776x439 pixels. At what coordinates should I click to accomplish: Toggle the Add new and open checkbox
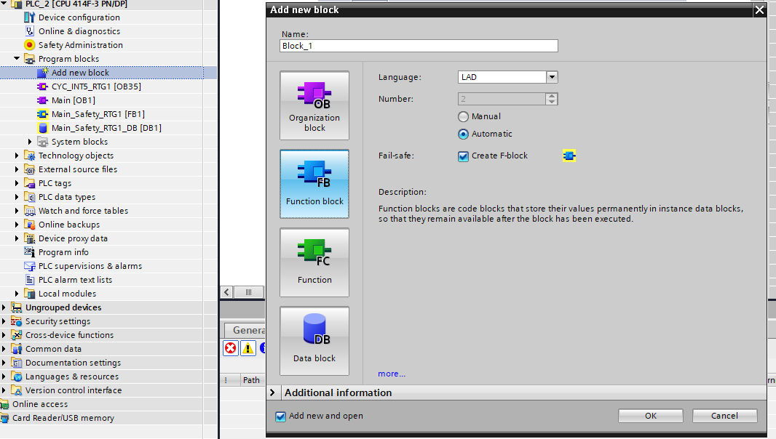coord(281,416)
